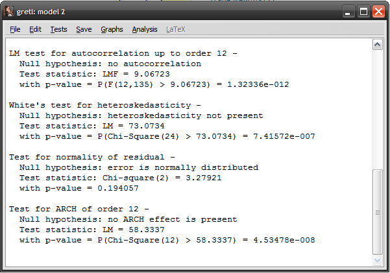390x273 pixels.
Task: Open the Graphs menu
Action: [x=112, y=29]
